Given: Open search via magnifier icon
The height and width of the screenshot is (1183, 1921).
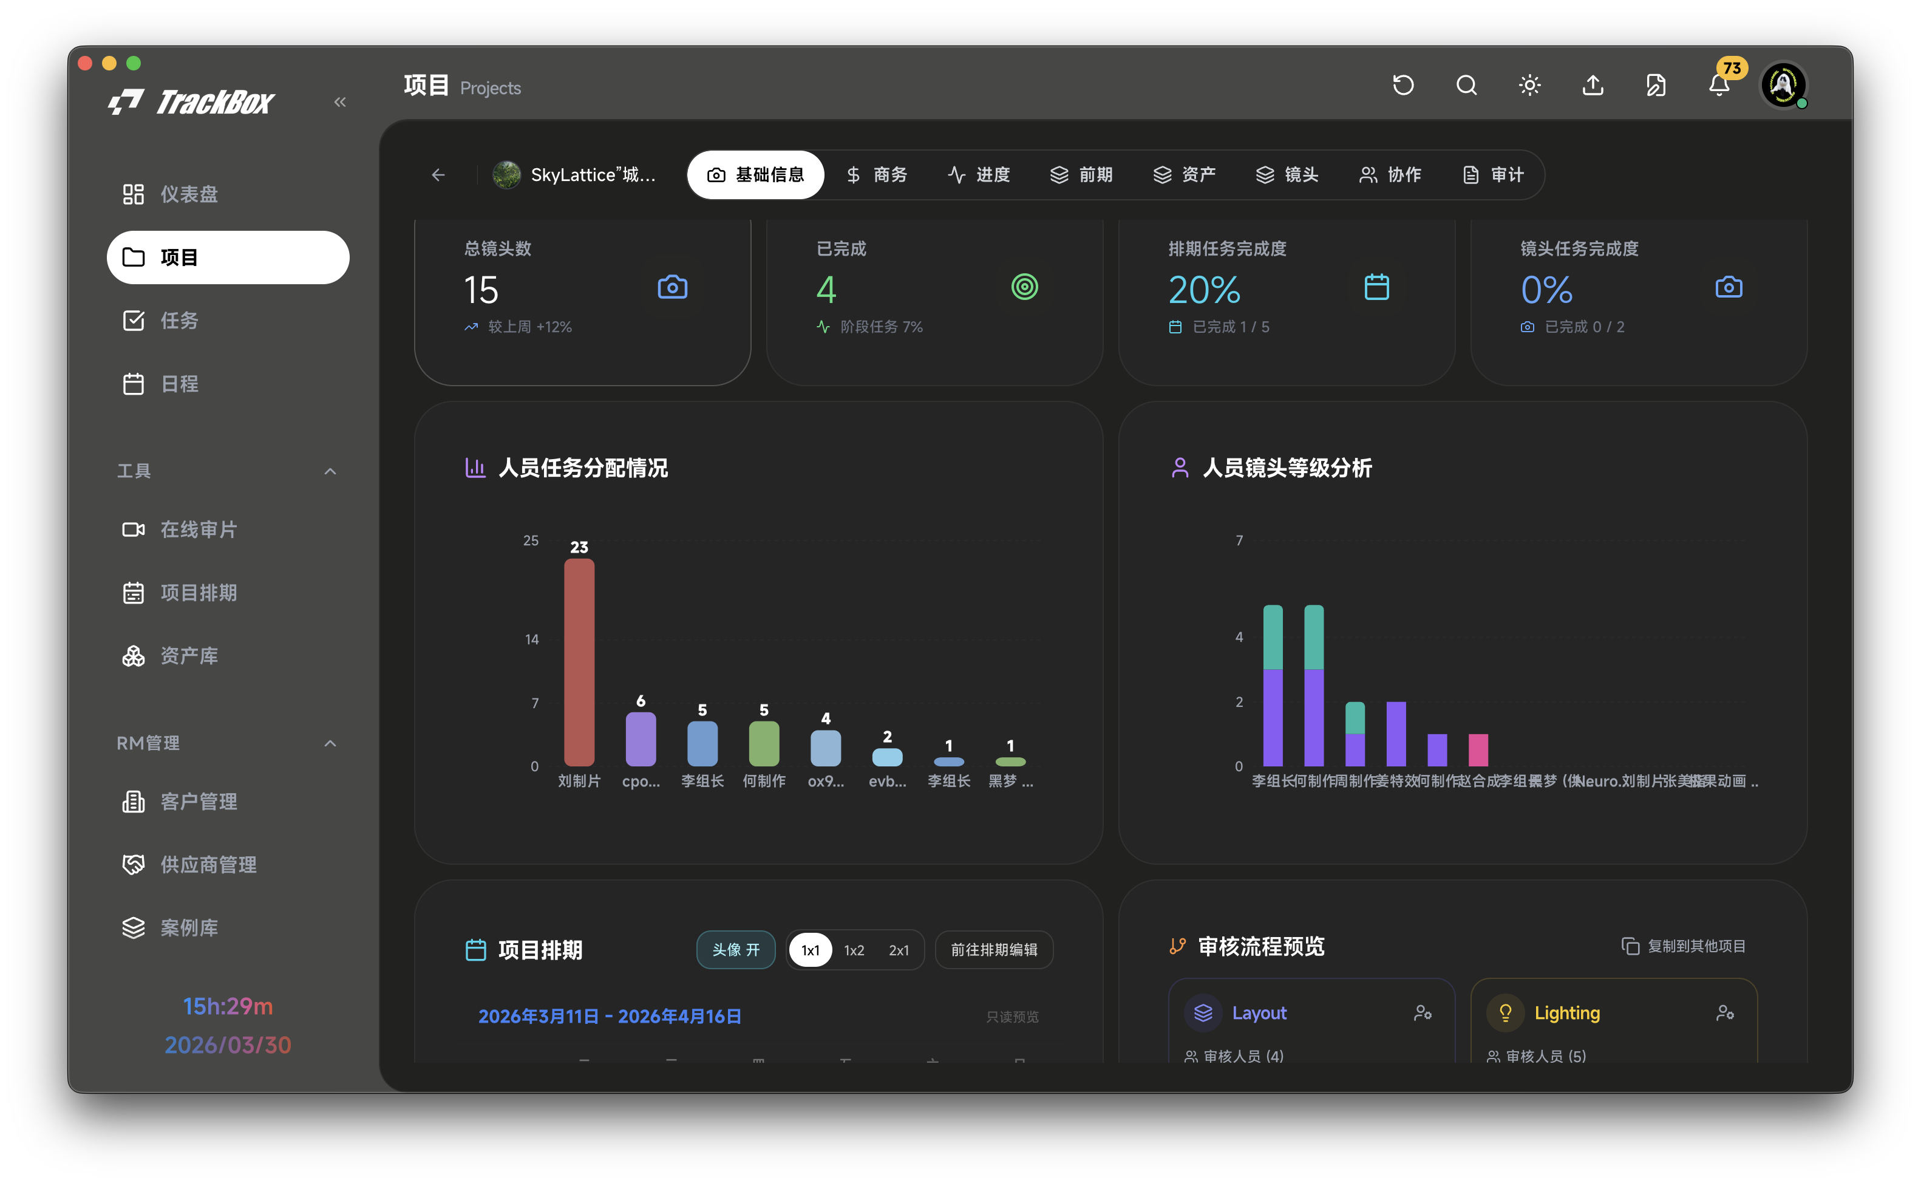Looking at the screenshot, I should point(1467,84).
